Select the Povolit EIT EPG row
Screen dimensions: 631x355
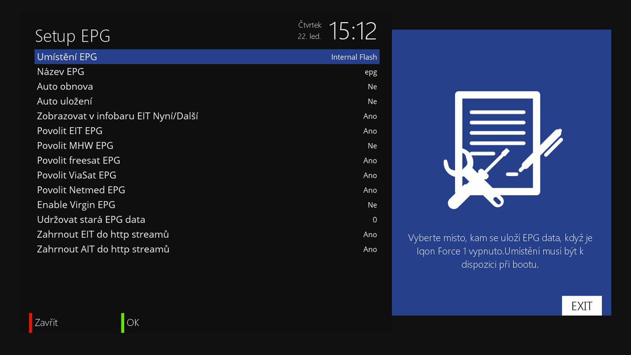tap(207, 130)
